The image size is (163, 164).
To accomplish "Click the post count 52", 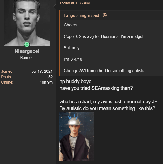I will click(50, 77).
